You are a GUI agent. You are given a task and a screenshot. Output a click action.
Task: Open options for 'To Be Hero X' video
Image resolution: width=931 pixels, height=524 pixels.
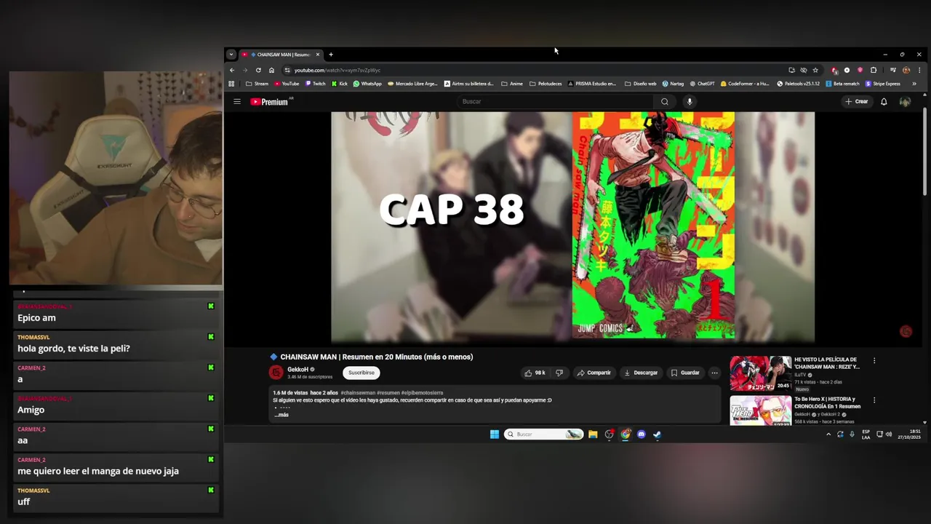click(874, 400)
